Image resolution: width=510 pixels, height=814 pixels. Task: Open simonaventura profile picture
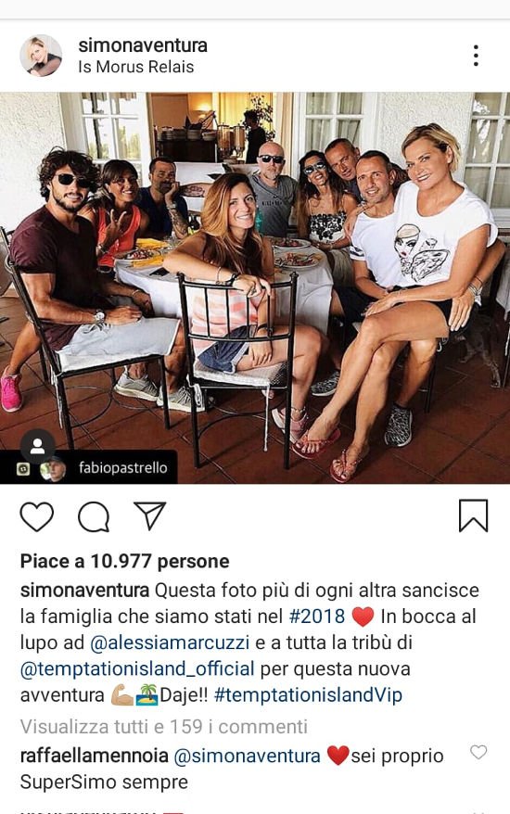click(41, 56)
